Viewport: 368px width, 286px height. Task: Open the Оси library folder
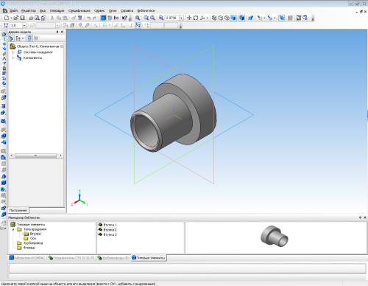[33, 239]
